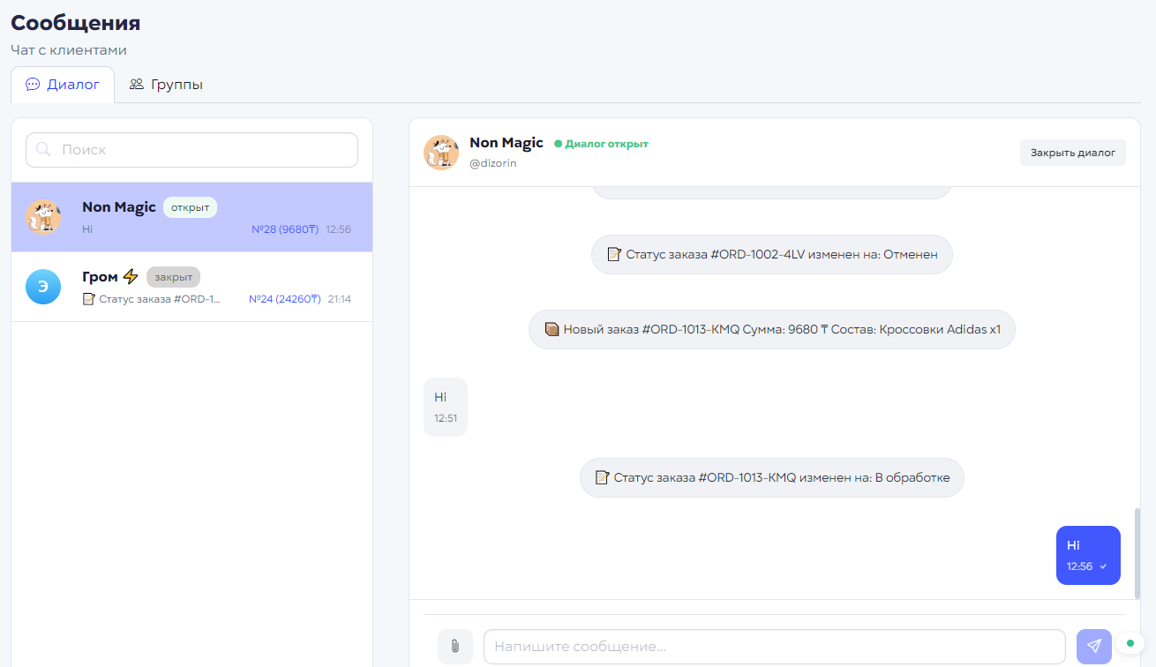1156x667 pixels.
Task: Click the incoming Hi message at 12:51
Action: [x=446, y=407]
